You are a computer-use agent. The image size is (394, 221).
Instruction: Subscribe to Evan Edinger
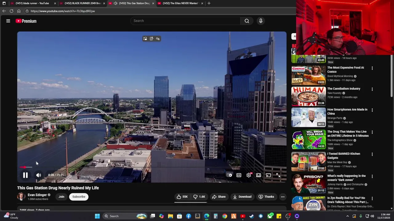point(79,197)
